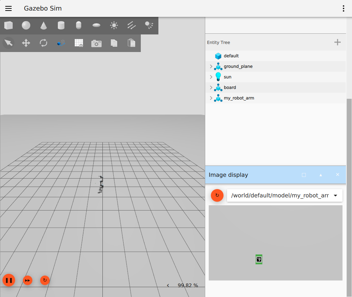Add a spot light

point(149,25)
